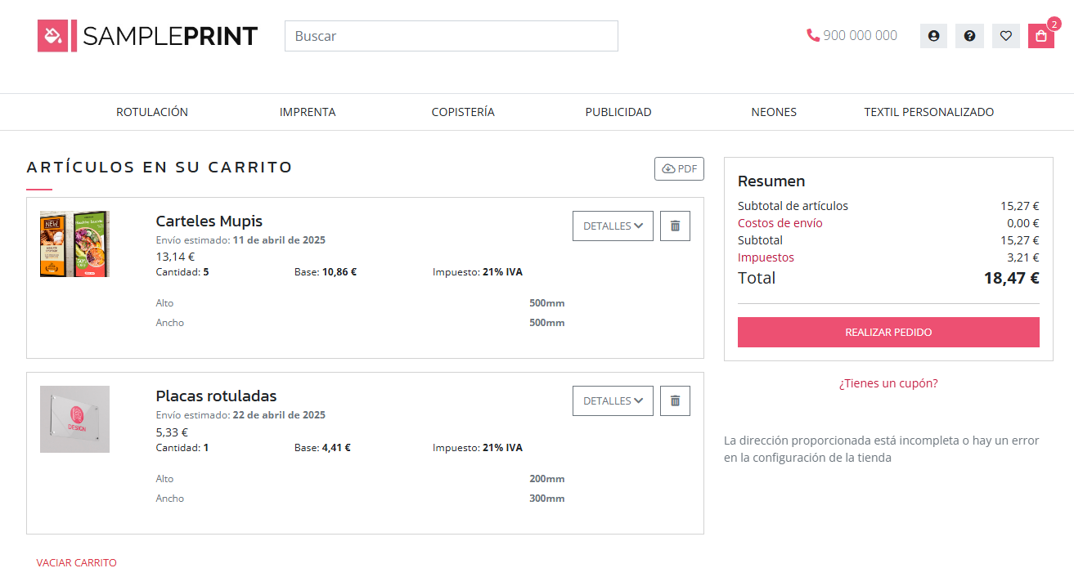
Task: Click the phone number 900 000 000
Action: pos(852,36)
